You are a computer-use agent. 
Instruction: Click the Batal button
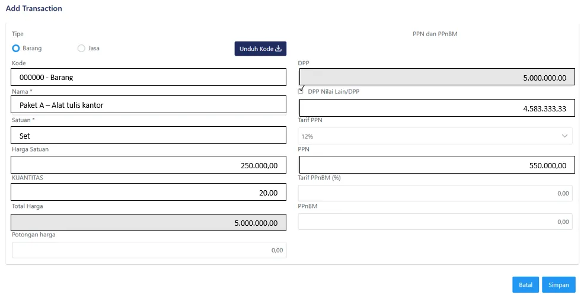[x=525, y=284]
